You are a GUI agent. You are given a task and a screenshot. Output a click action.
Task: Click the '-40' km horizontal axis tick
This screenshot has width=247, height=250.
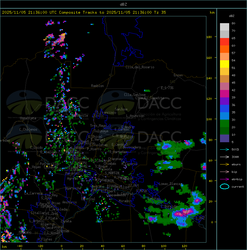[20, 246]
